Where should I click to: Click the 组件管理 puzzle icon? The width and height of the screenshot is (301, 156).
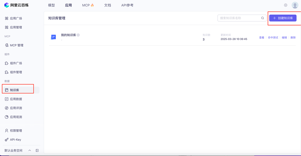(x=6, y=72)
